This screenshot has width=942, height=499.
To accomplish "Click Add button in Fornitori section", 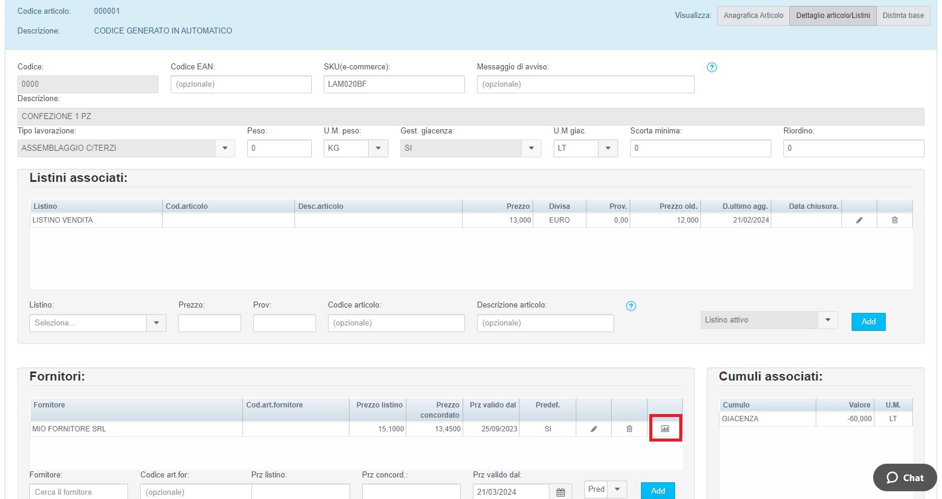I will coord(658,491).
